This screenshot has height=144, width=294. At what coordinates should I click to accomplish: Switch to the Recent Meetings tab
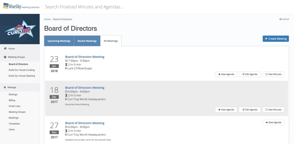[x=87, y=41]
